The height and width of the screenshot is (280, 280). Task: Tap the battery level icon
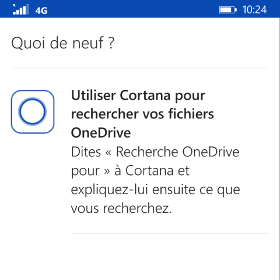[228, 10]
